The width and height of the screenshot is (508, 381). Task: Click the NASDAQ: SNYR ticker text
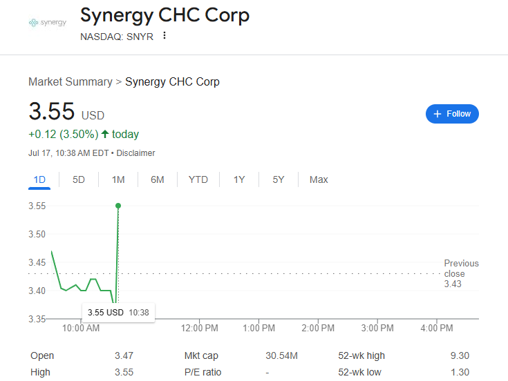click(117, 37)
